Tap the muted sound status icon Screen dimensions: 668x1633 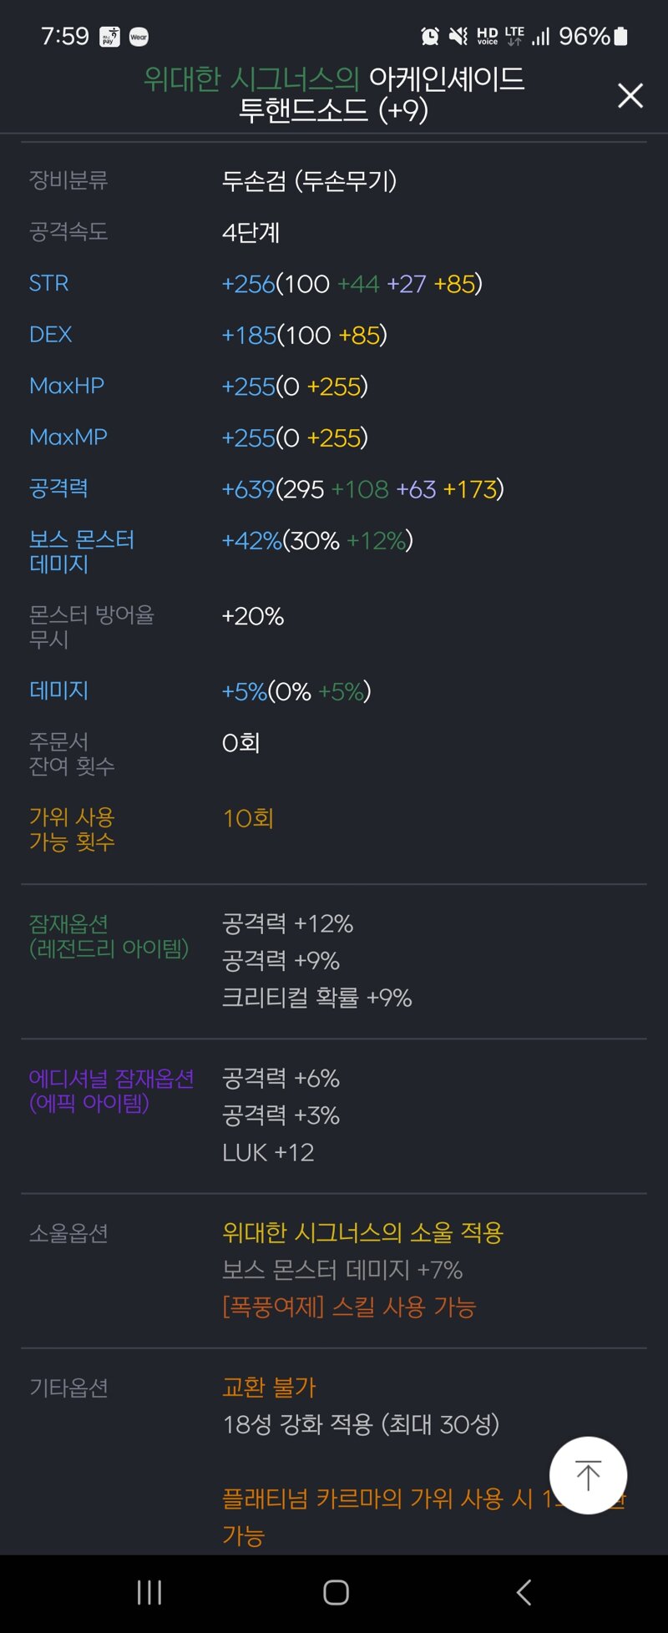[x=458, y=36]
